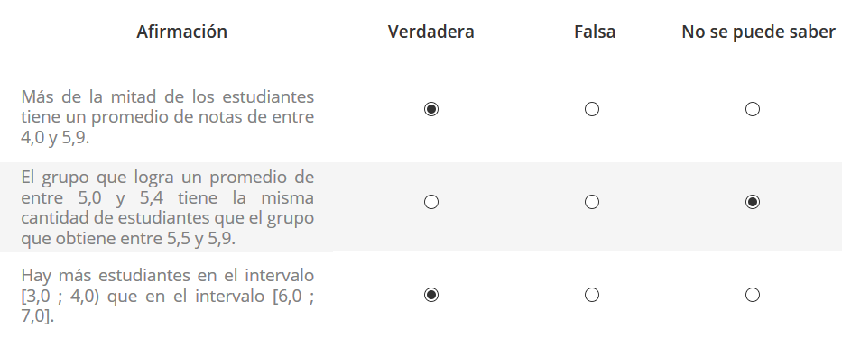The image size is (842, 347).
Task: Click the 'Falsa' column header
Action: pyautogui.click(x=595, y=32)
